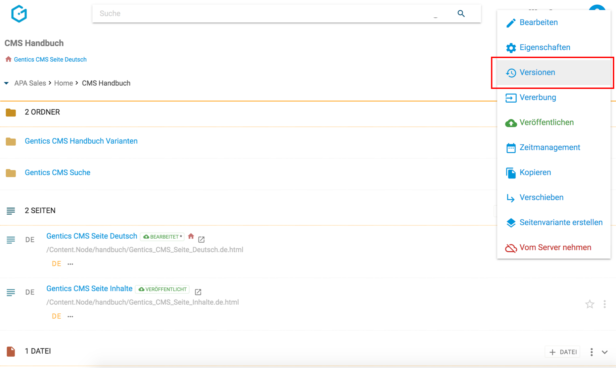This screenshot has width=616, height=368.
Task: Open three-dot menu in DATEI header
Action: point(591,352)
